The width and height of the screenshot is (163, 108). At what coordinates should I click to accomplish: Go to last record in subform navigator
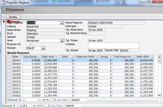(44, 100)
